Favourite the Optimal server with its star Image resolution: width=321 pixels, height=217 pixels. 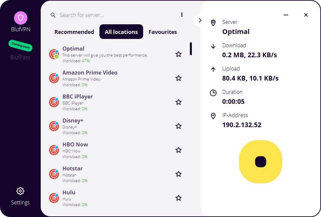pyautogui.click(x=179, y=54)
